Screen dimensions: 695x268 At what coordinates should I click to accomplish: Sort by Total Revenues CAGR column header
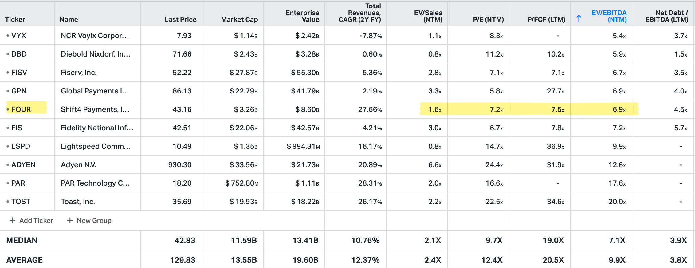coord(359,13)
